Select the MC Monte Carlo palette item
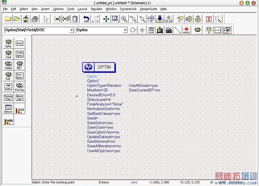259x186 pixels. click(19, 65)
